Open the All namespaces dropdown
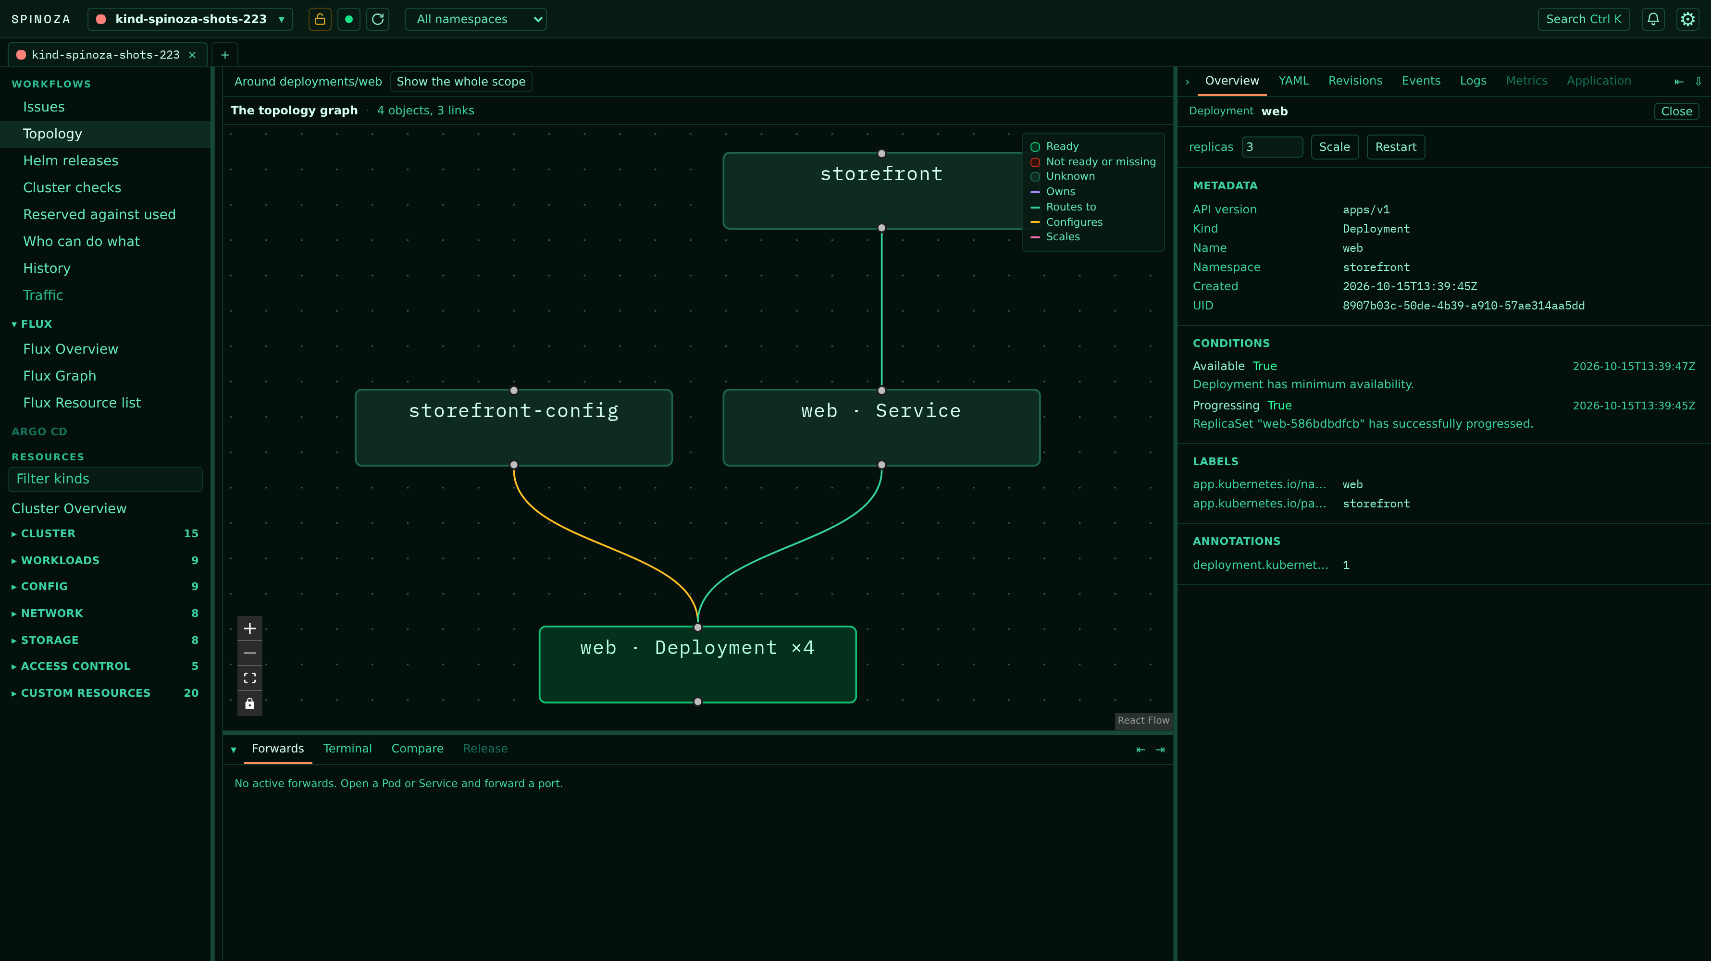Screen dimensions: 1711x961 click(x=476, y=19)
